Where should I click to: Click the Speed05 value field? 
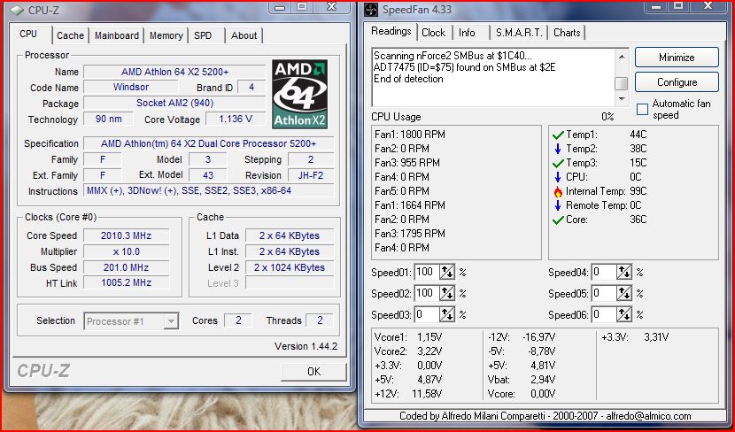pyautogui.click(x=604, y=293)
